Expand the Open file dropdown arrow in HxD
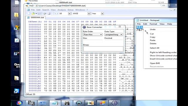This screenshot has height=106, width=188. (36, 14)
